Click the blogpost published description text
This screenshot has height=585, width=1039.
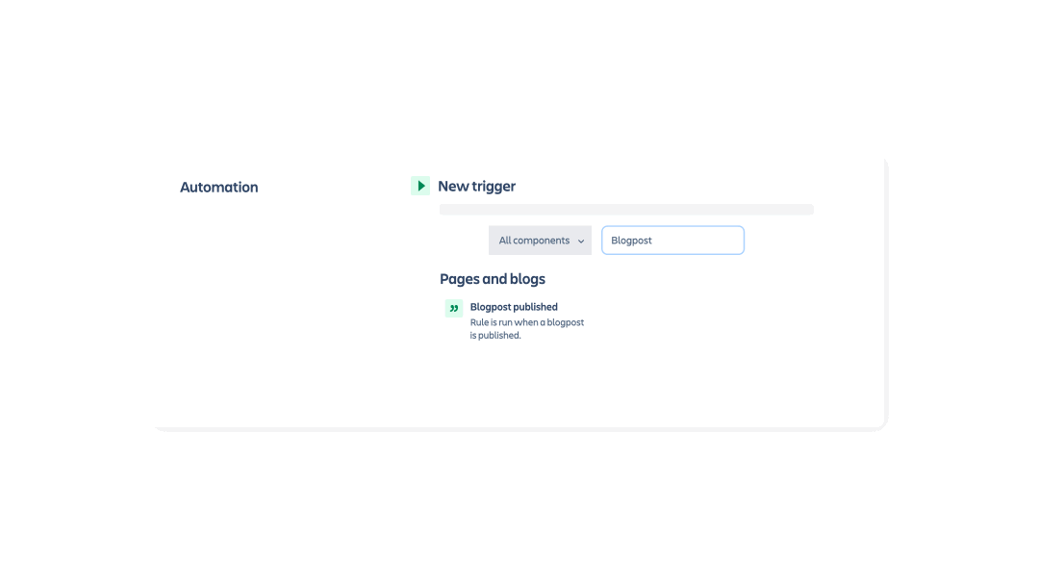coord(527,328)
